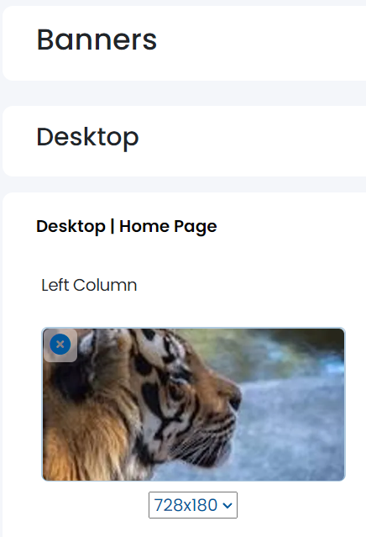Click the 728x180 text in the selector

click(x=186, y=505)
